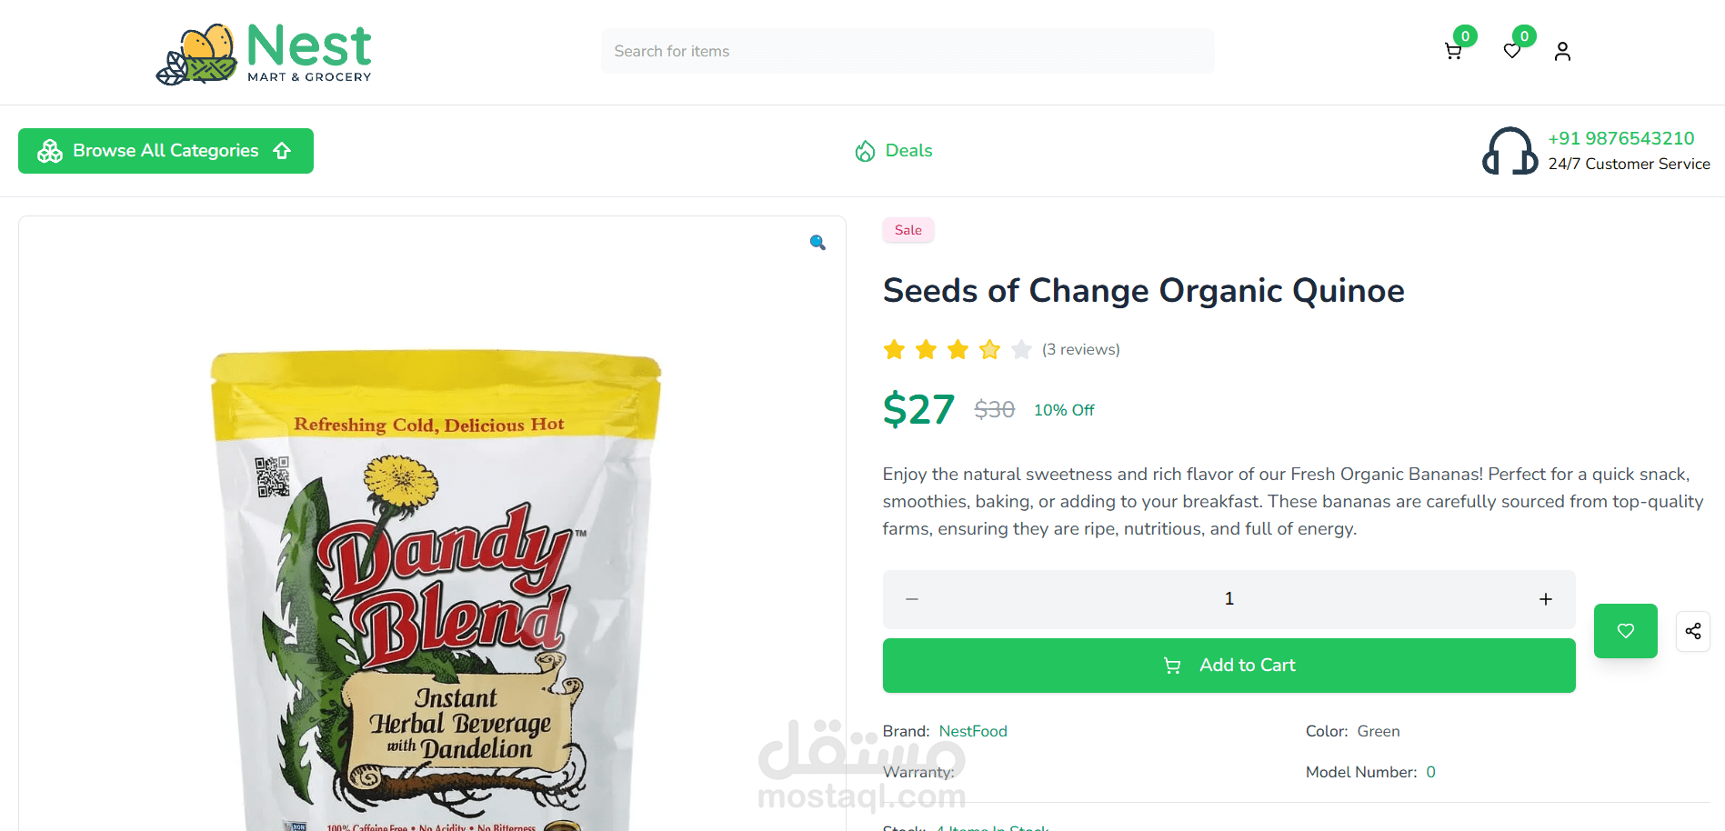Increase quantity with the plus button
1725x831 pixels.
click(1545, 599)
